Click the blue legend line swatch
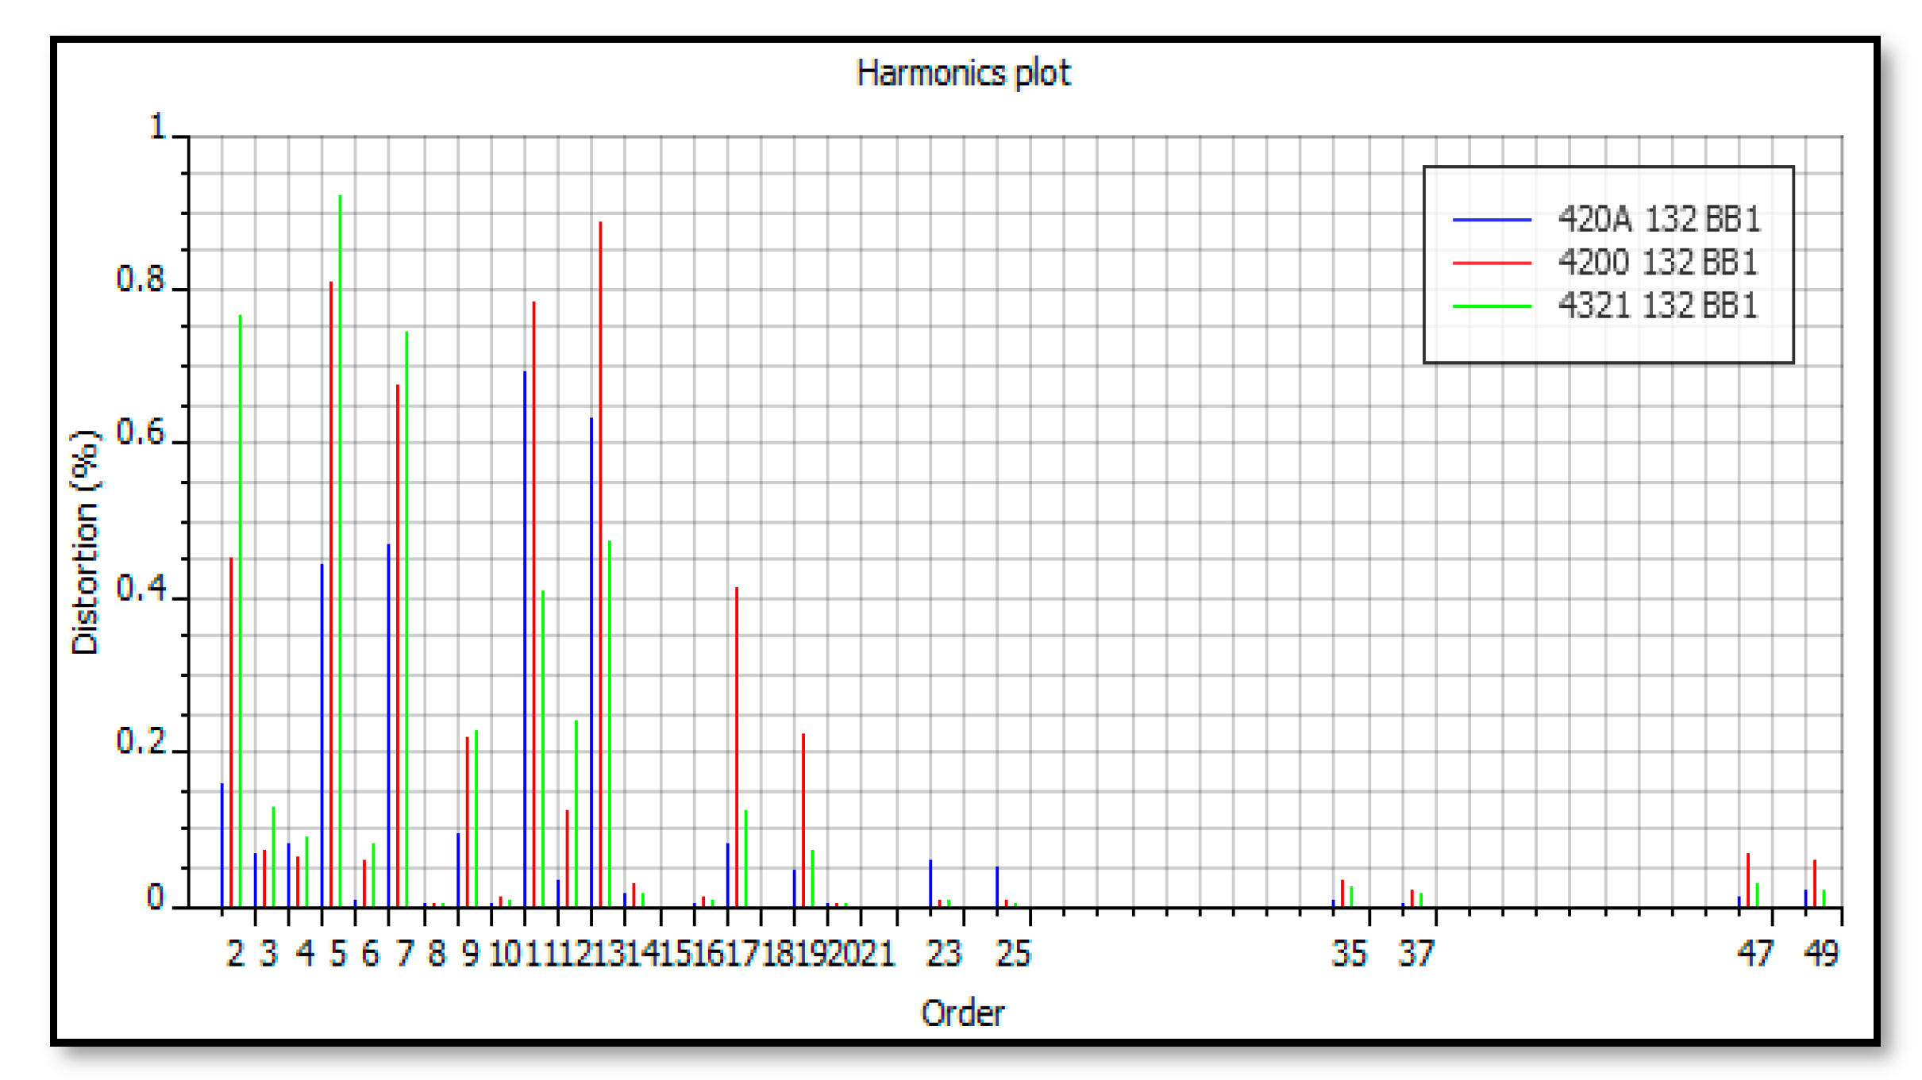The image size is (1922, 1080). (x=1491, y=219)
